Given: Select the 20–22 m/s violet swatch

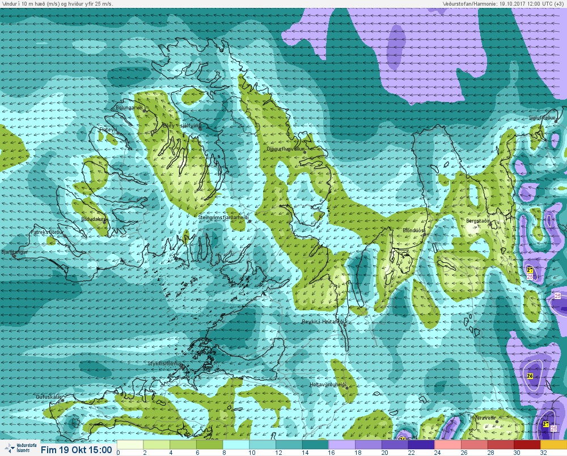Looking at the screenshot, I should tap(395, 445).
